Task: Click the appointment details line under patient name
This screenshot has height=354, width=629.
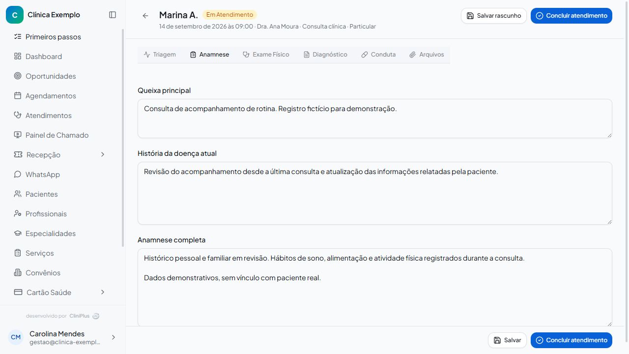Action: [267, 27]
